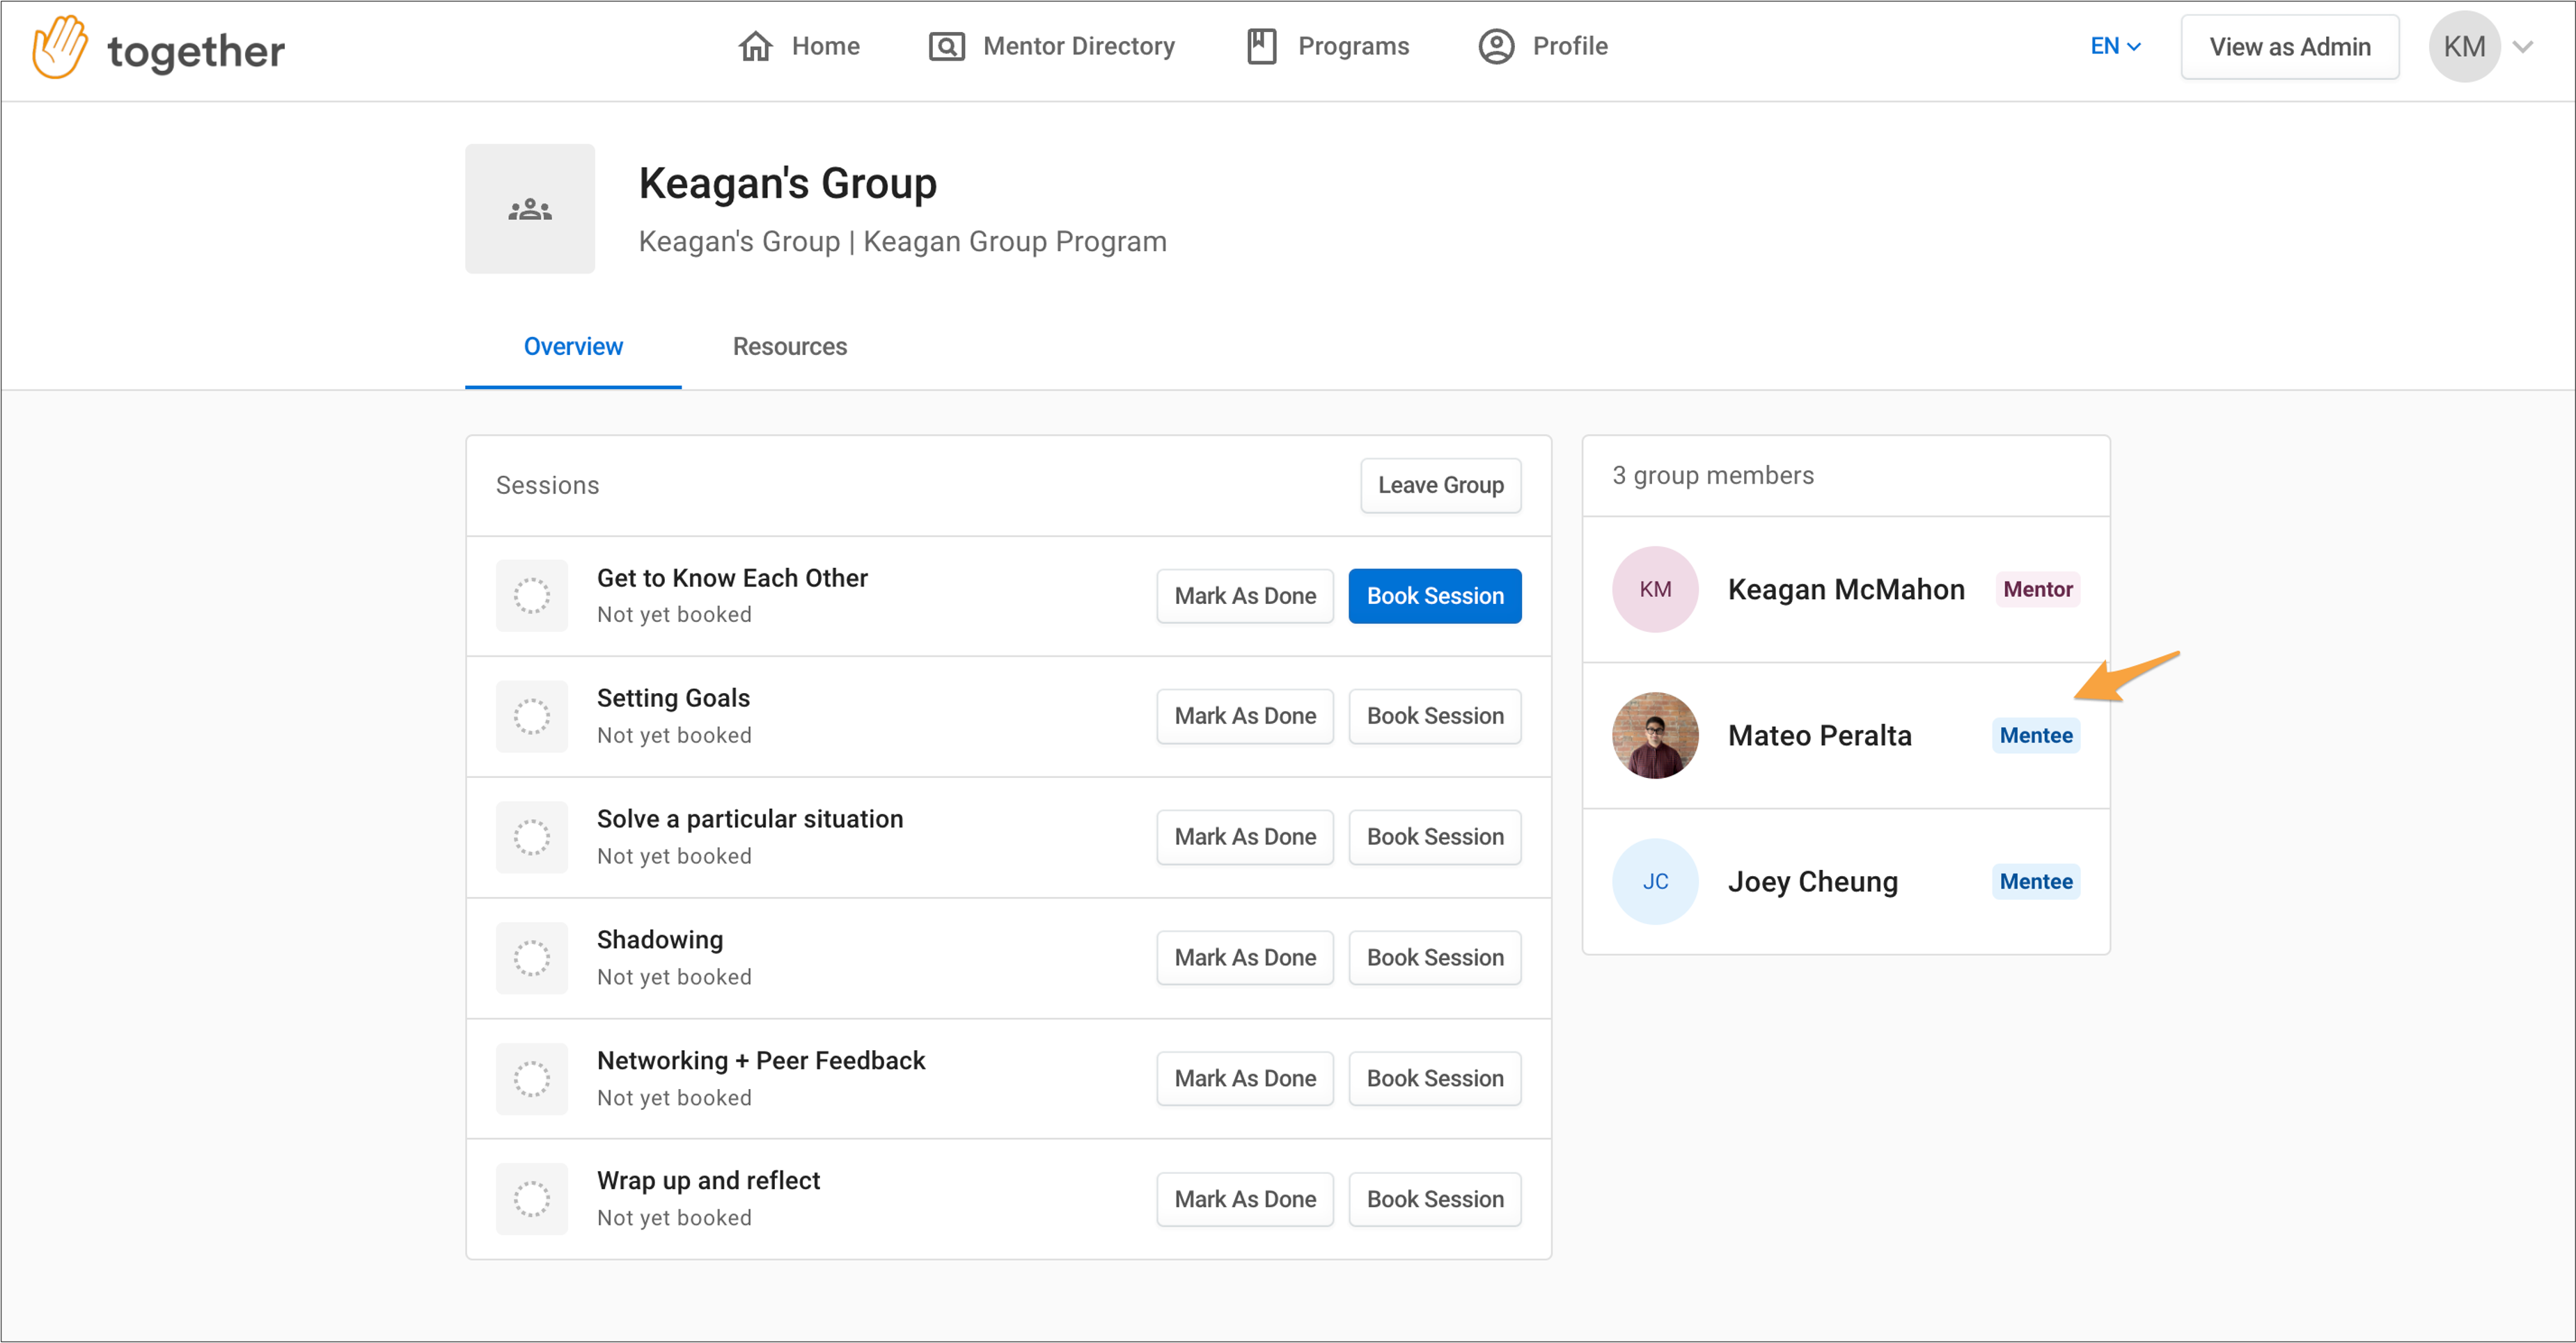Click the Mateo Peralta member name
This screenshot has height=1343, width=2576.
click(x=1820, y=736)
